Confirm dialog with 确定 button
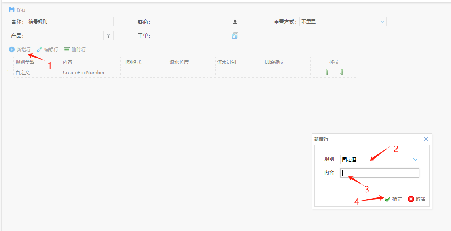The width and height of the screenshot is (451, 231). click(393, 199)
